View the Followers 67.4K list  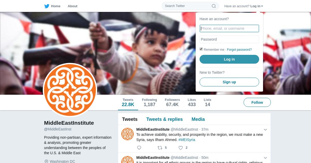(172, 102)
